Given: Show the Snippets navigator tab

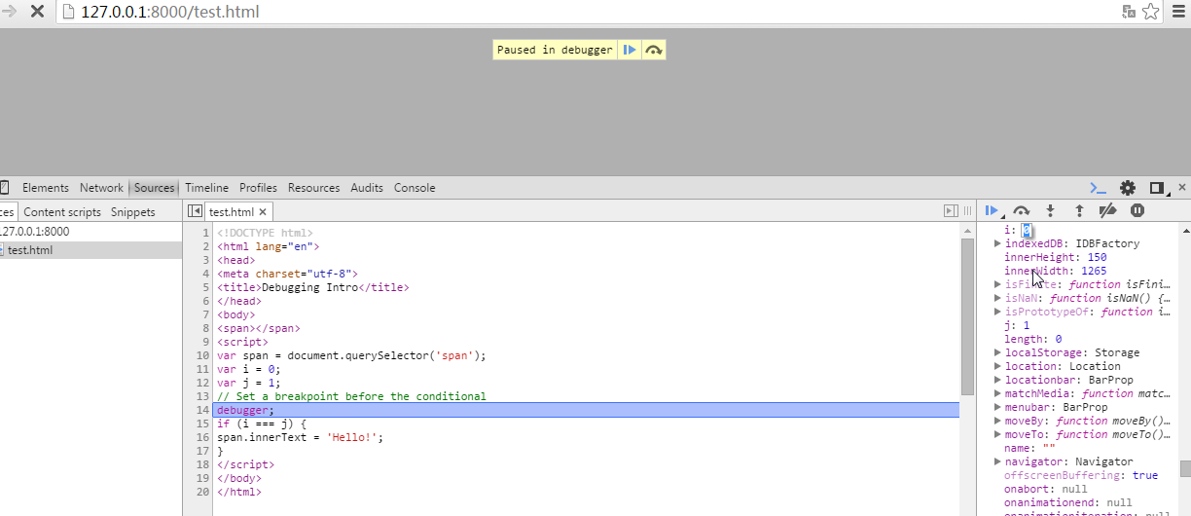Looking at the screenshot, I should point(132,212).
